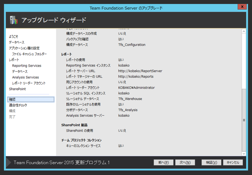
Task: Click scrollbar up arrow
Action: (x=244, y=31)
